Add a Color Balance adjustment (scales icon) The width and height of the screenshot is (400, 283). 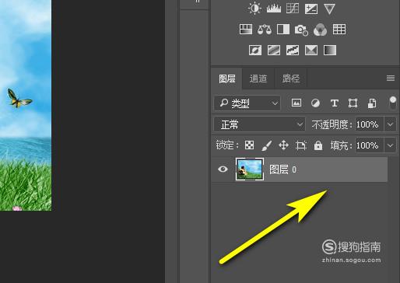click(x=265, y=30)
